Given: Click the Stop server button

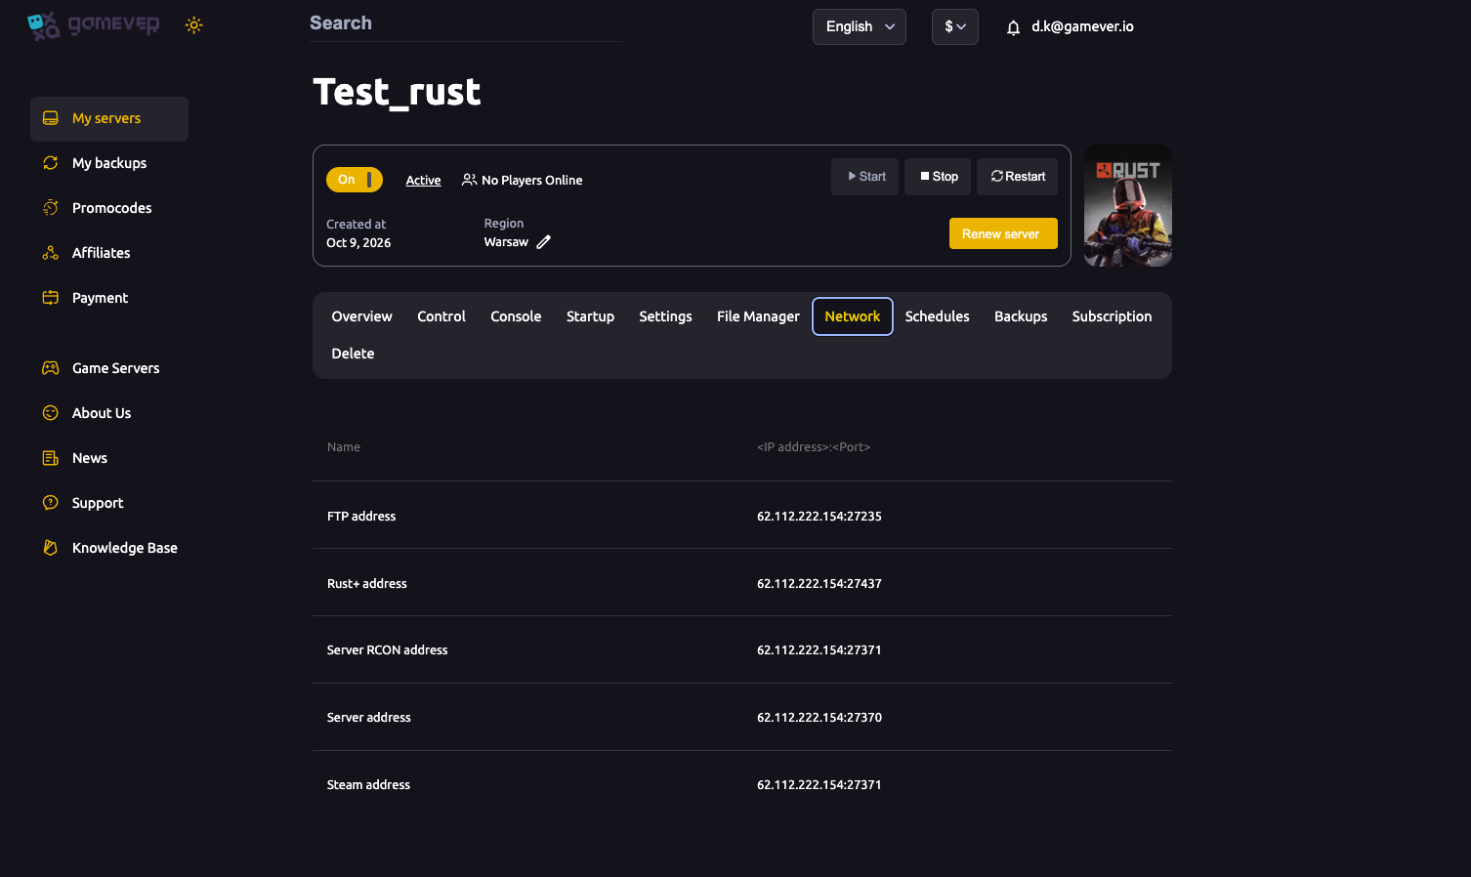Looking at the screenshot, I should (x=938, y=177).
